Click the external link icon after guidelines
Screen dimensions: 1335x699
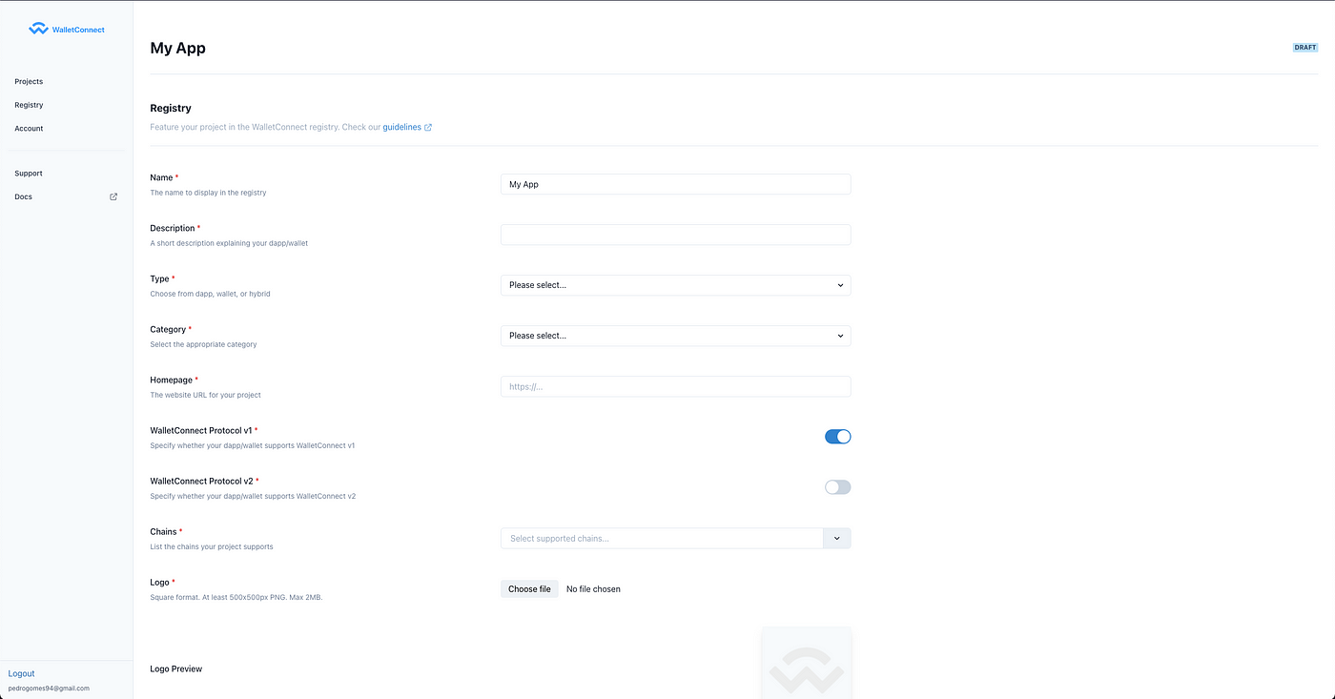[428, 127]
